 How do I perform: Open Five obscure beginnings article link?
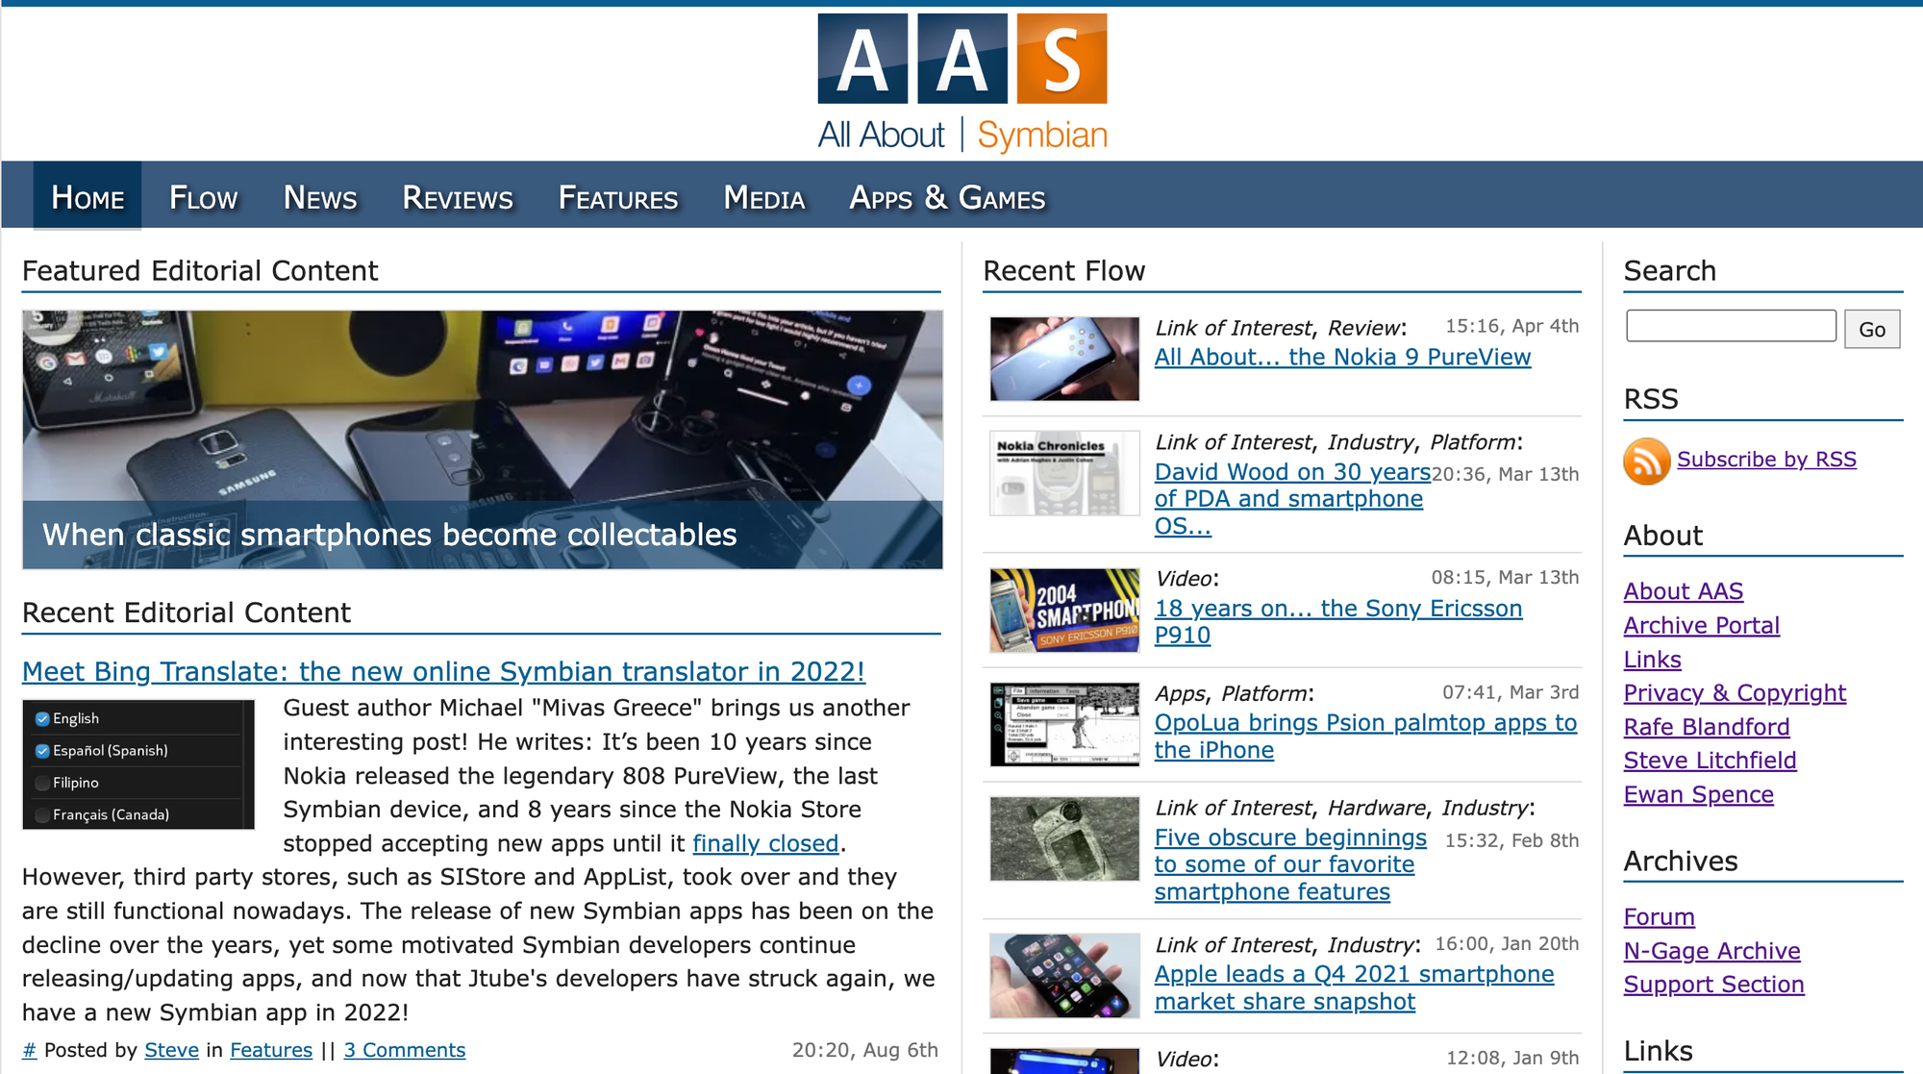(1290, 864)
